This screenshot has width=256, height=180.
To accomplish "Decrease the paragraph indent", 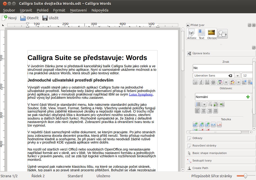I will 210,104.
